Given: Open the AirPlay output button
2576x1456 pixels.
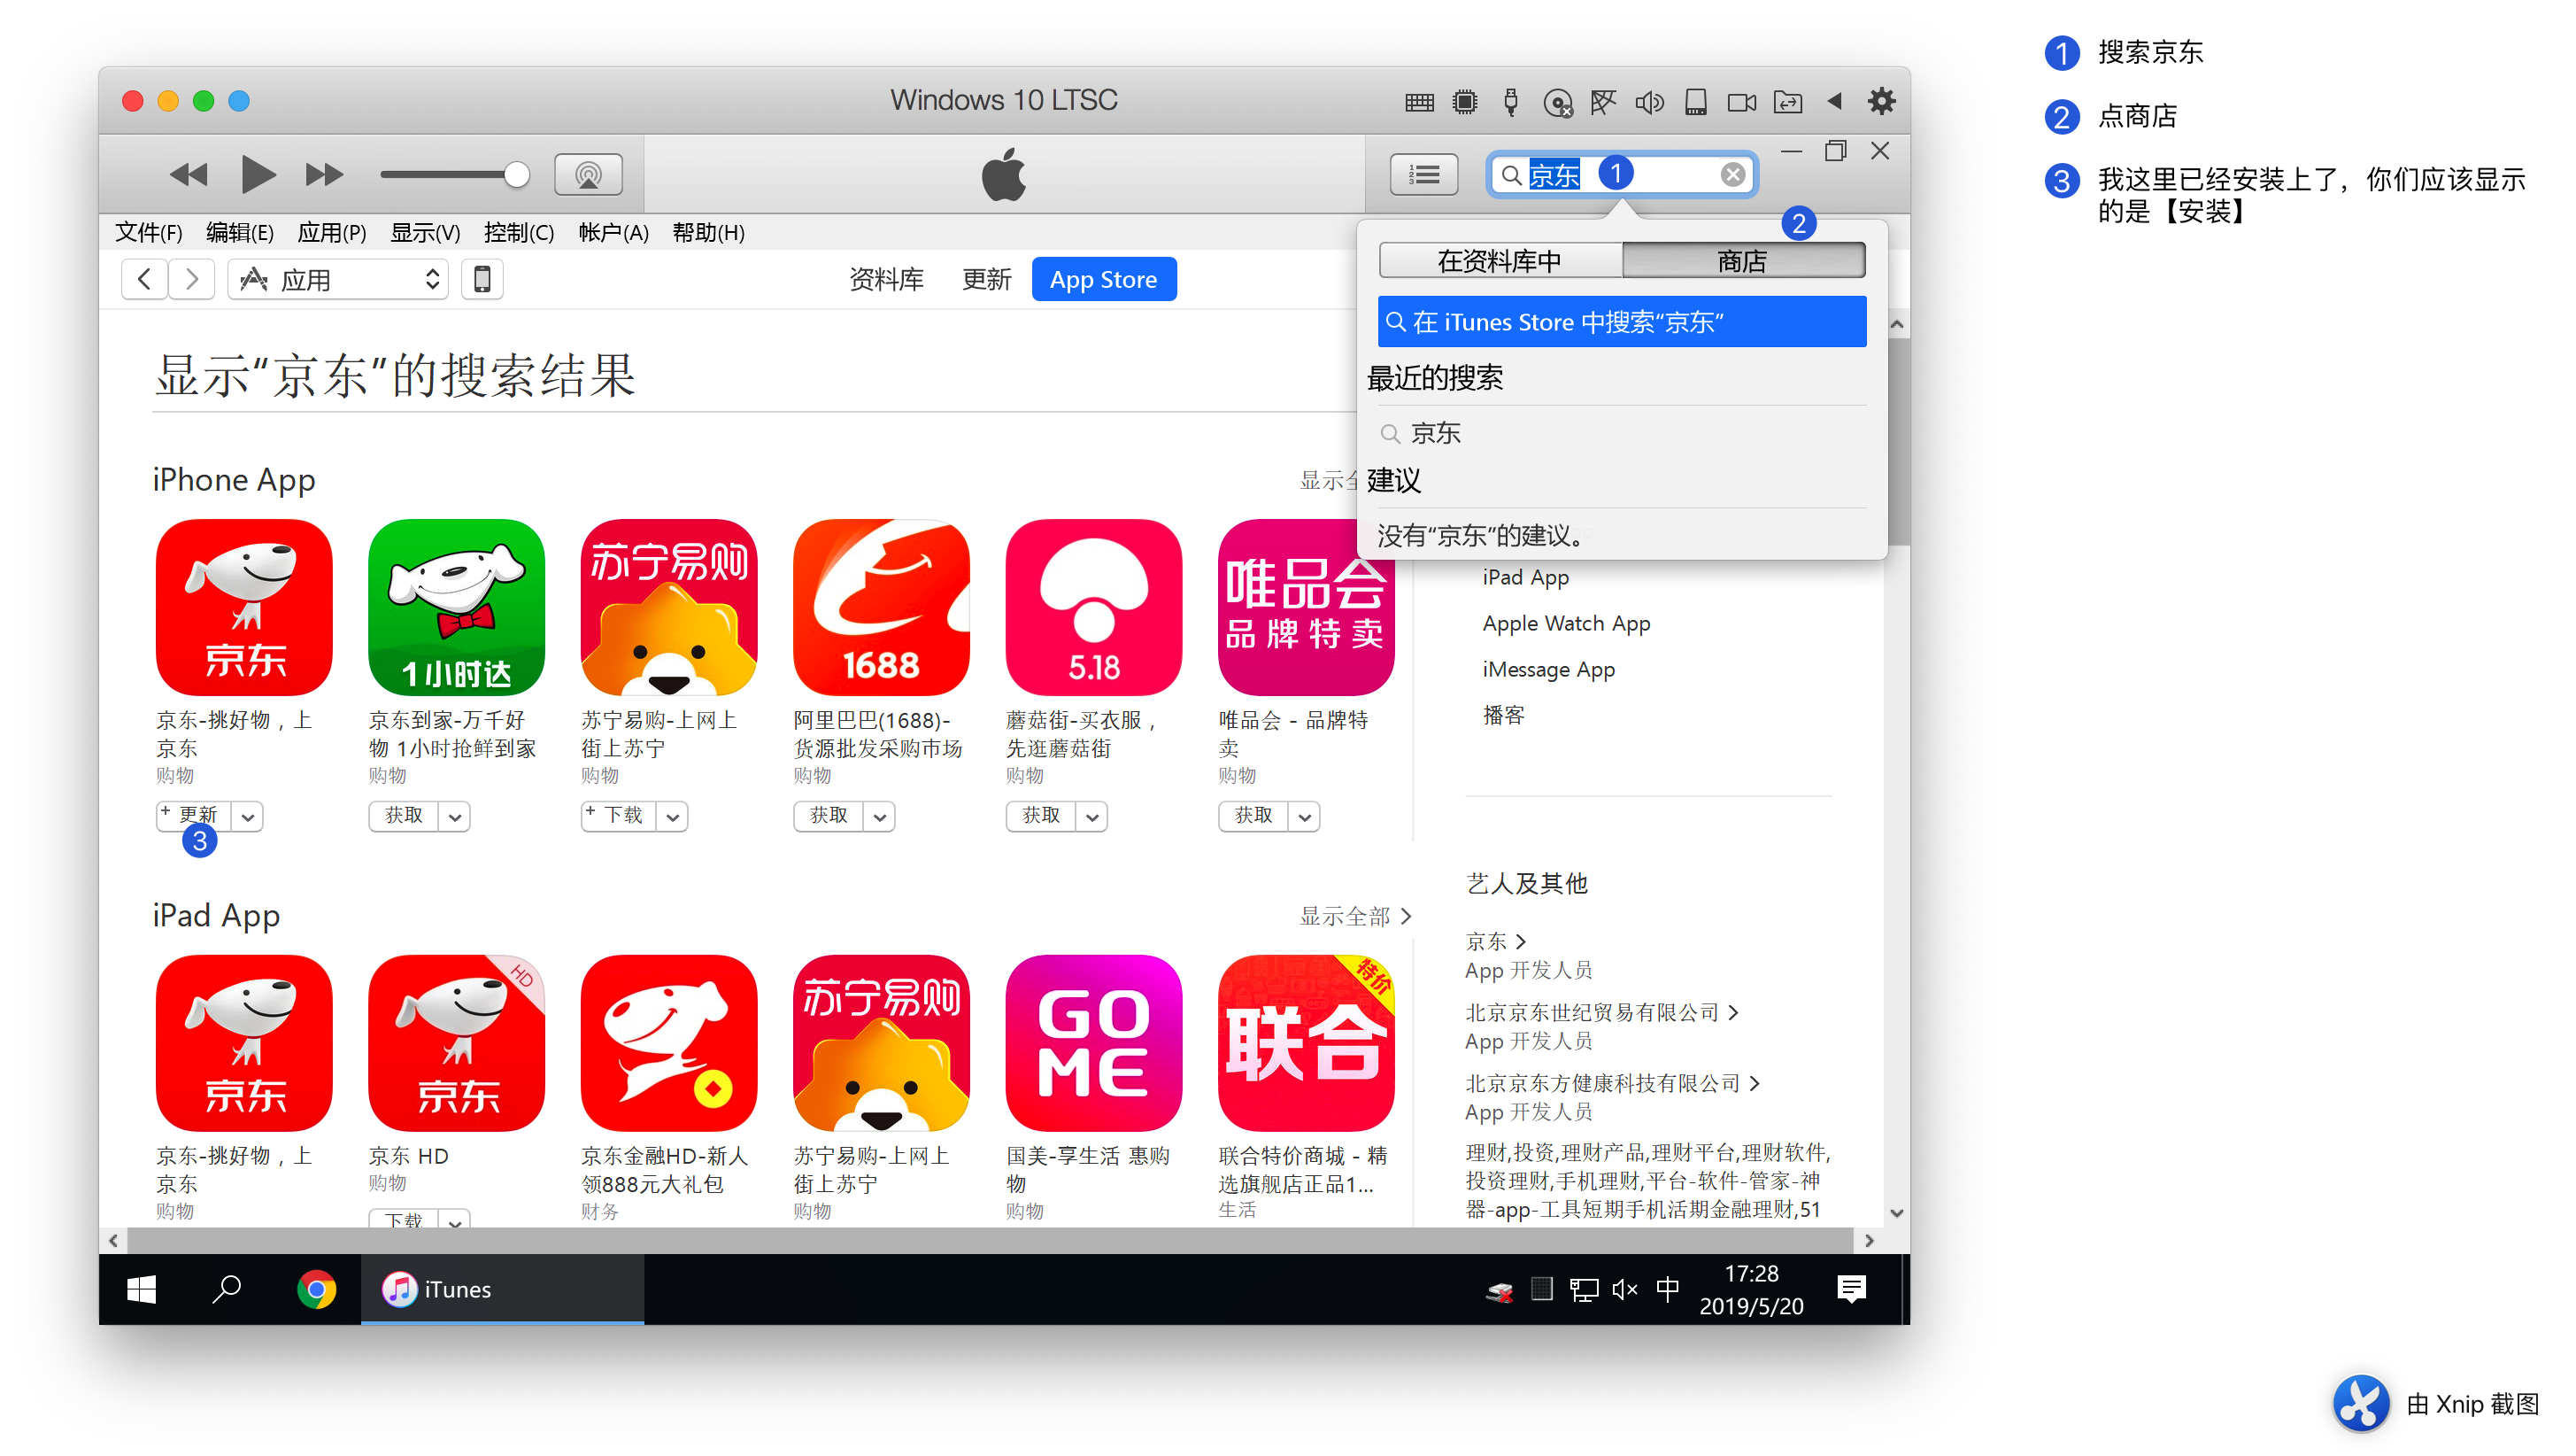Looking at the screenshot, I should pos(588,175).
